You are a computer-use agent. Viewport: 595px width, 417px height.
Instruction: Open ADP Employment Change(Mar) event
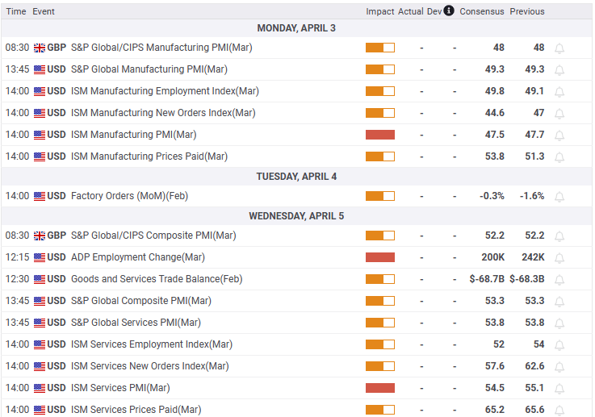(138, 257)
